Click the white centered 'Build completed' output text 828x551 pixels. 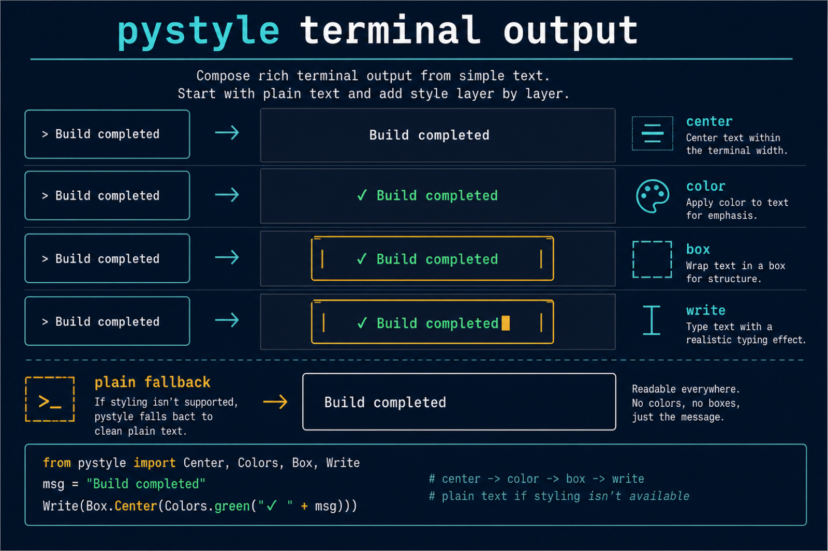[x=429, y=135]
